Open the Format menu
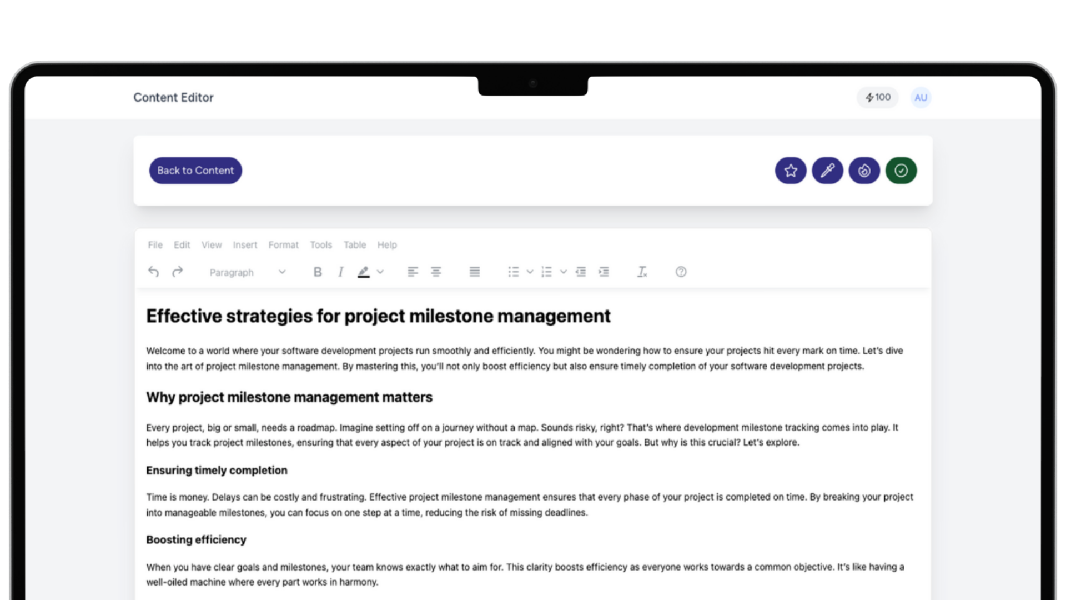This screenshot has width=1066, height=600. click(283, 245)
